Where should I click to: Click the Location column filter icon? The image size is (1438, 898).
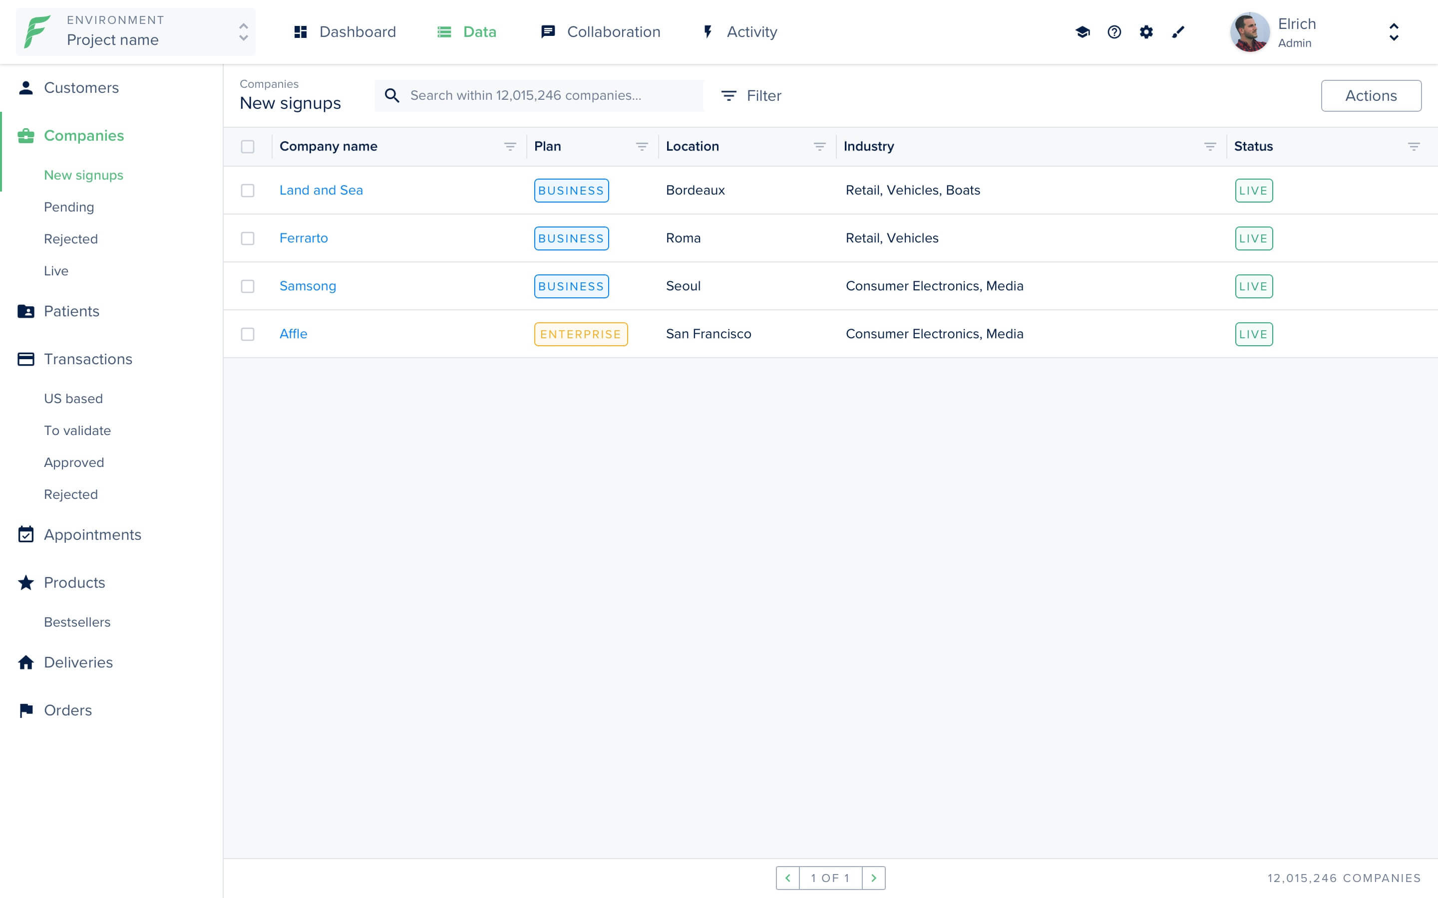tap(819, 147)
